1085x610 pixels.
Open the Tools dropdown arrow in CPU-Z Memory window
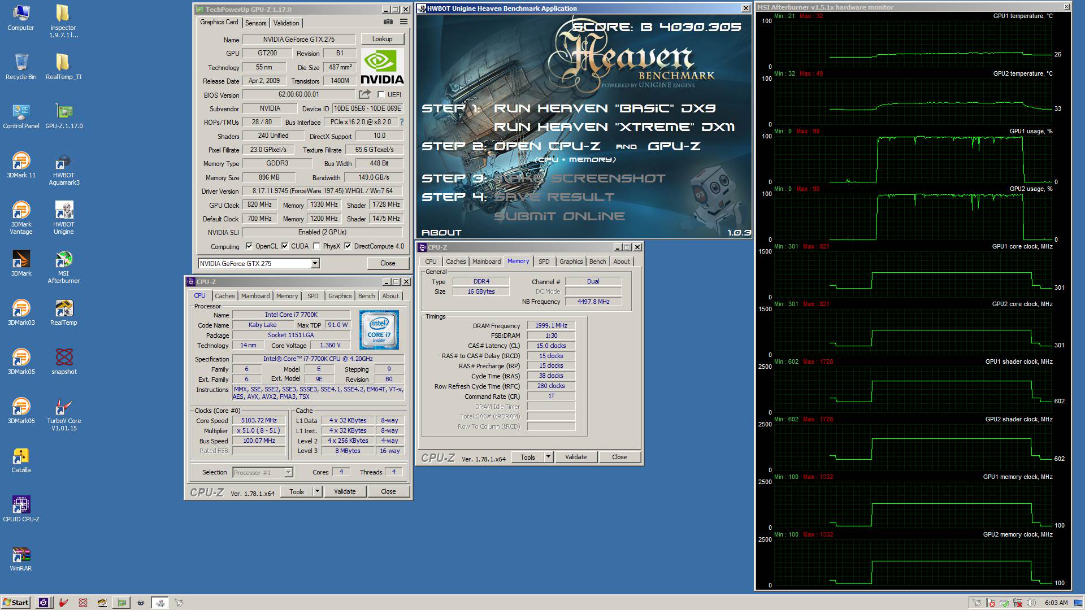pyautogui.click(x=548, y=457)
